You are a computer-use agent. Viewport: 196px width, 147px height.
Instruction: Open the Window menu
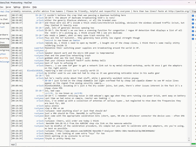(27, 7)
